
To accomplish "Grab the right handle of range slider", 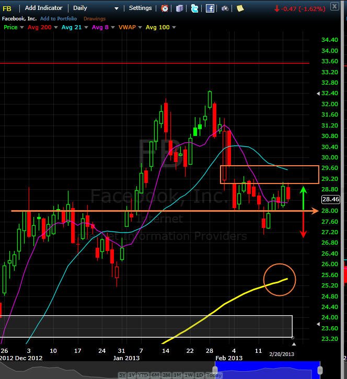I will click(x=320, y=370).
